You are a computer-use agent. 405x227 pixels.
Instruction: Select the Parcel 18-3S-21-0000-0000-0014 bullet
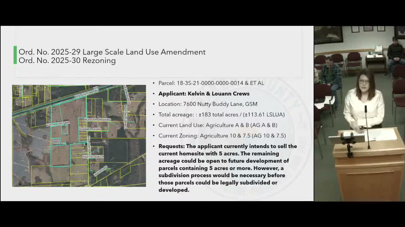click(211, 83)
